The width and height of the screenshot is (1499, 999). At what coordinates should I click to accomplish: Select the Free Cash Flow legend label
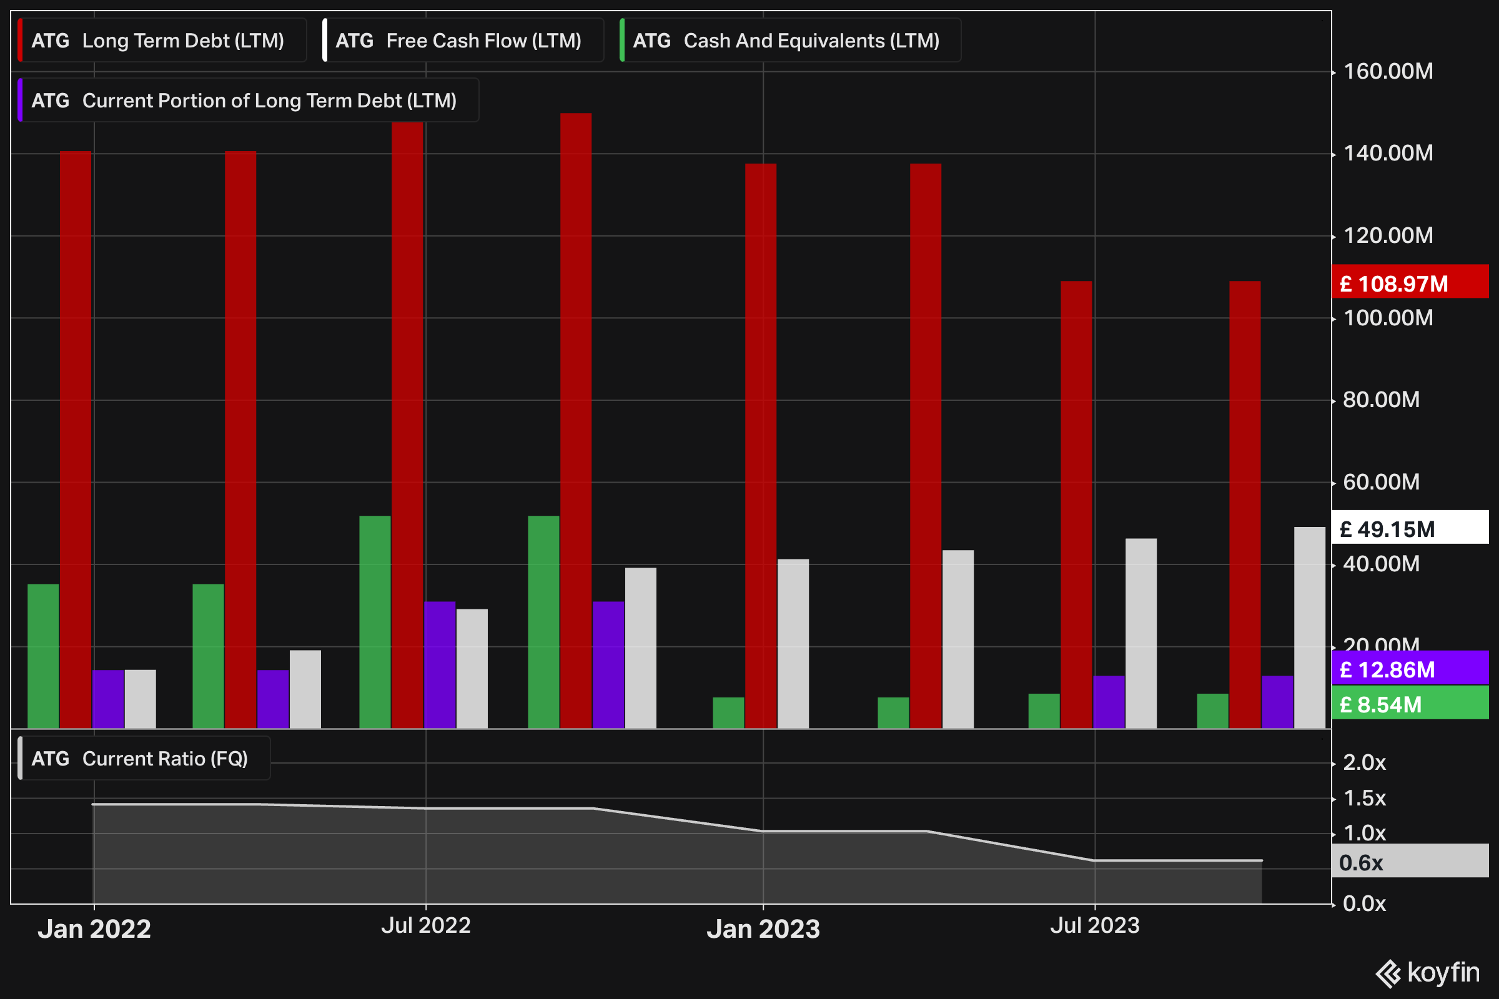[483, 41]
